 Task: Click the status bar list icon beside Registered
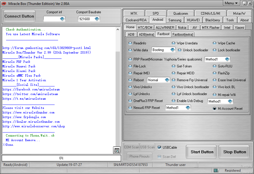click(x=216, y=171)
